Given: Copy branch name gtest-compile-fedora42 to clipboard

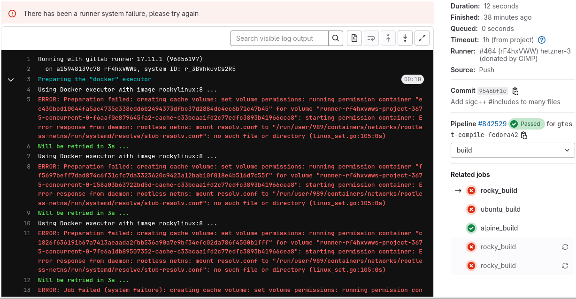Looking at the screenshot, I should point(524,136).
